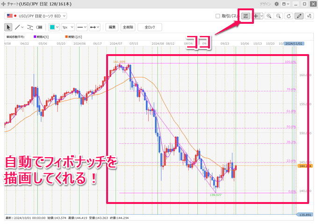Click the indicator settings waveform icon
Image resolution: width=318 pixels, height=224 pixels.
(309, 16)
